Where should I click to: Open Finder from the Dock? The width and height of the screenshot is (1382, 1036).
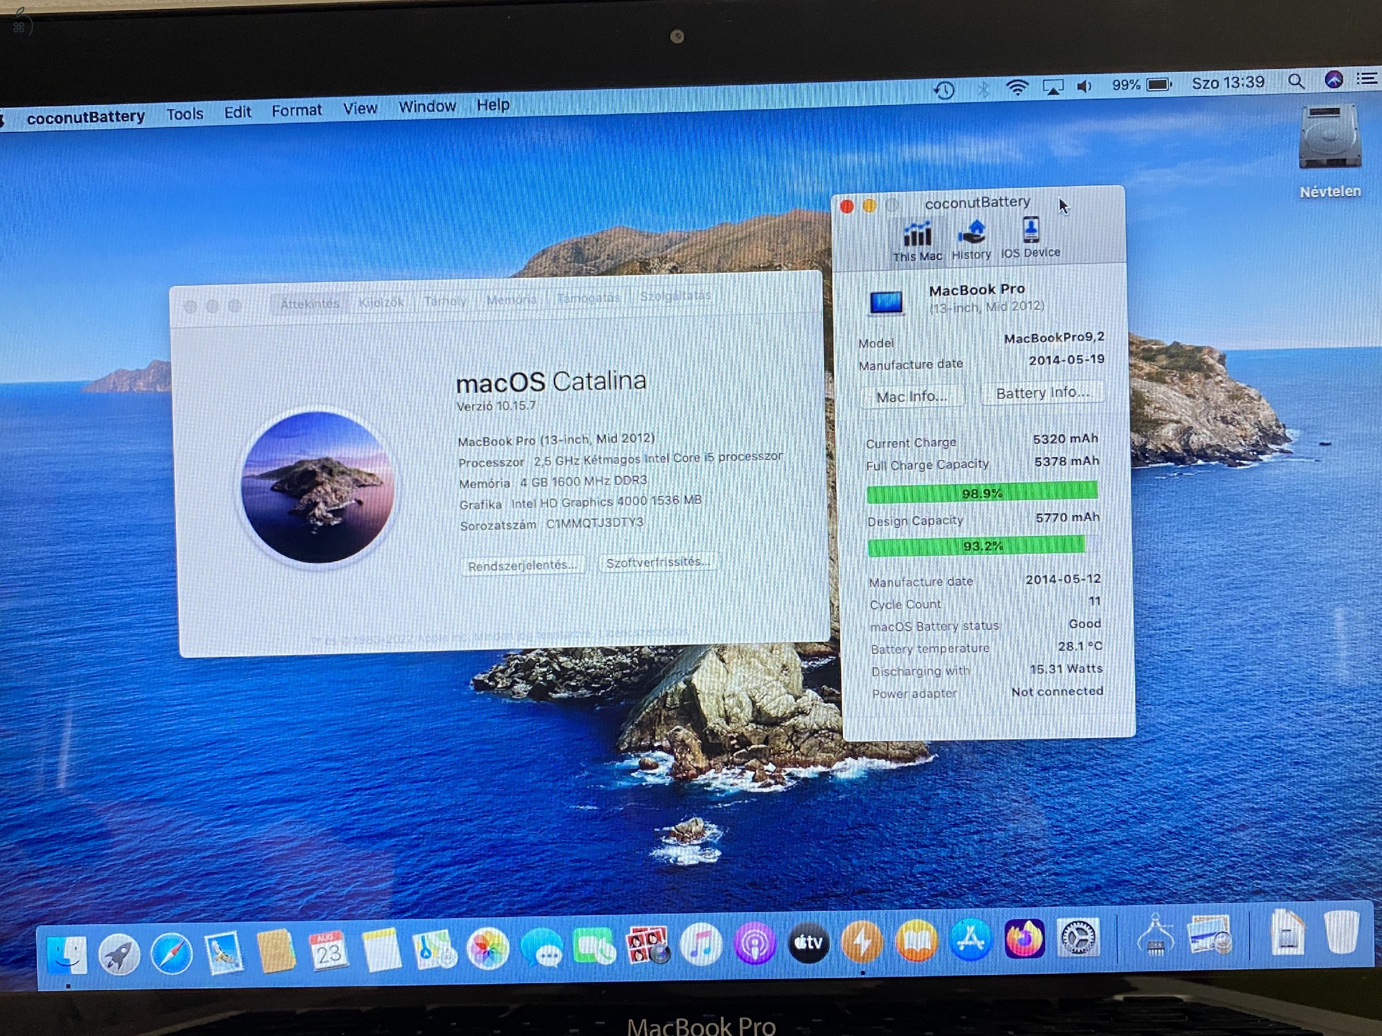click(67, 955)
